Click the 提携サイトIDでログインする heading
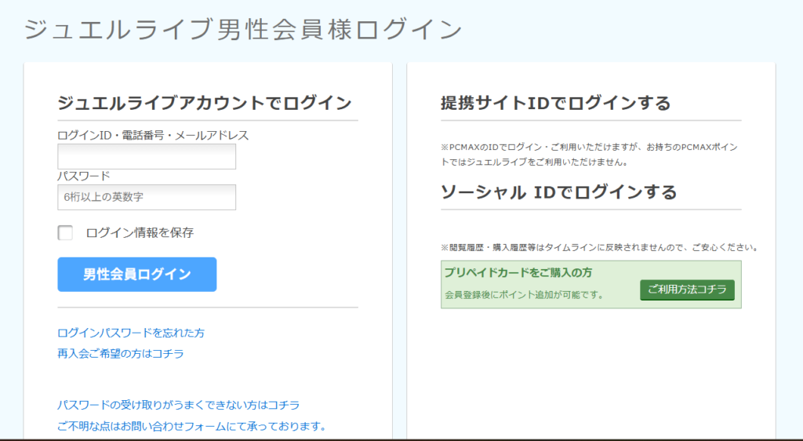Viewport: 803px width, 441px height. point(556,103)
